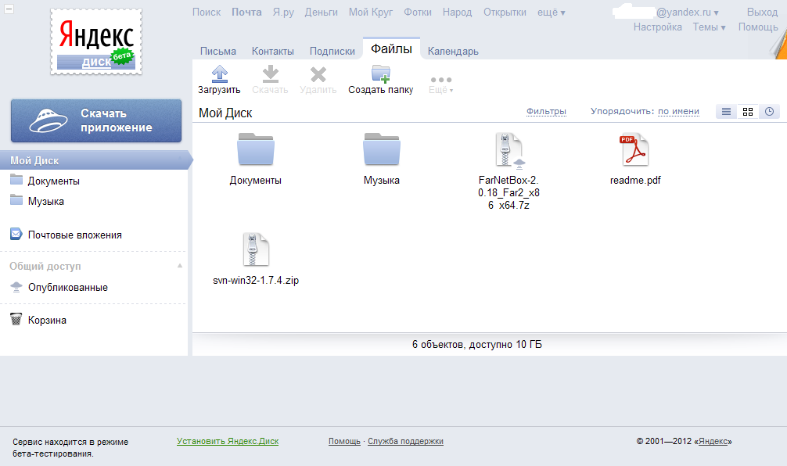This screenshot has width=787, height=466.
Task: Open the Документы folder icon
Action: pyautogui.click(x=256, y=149)
